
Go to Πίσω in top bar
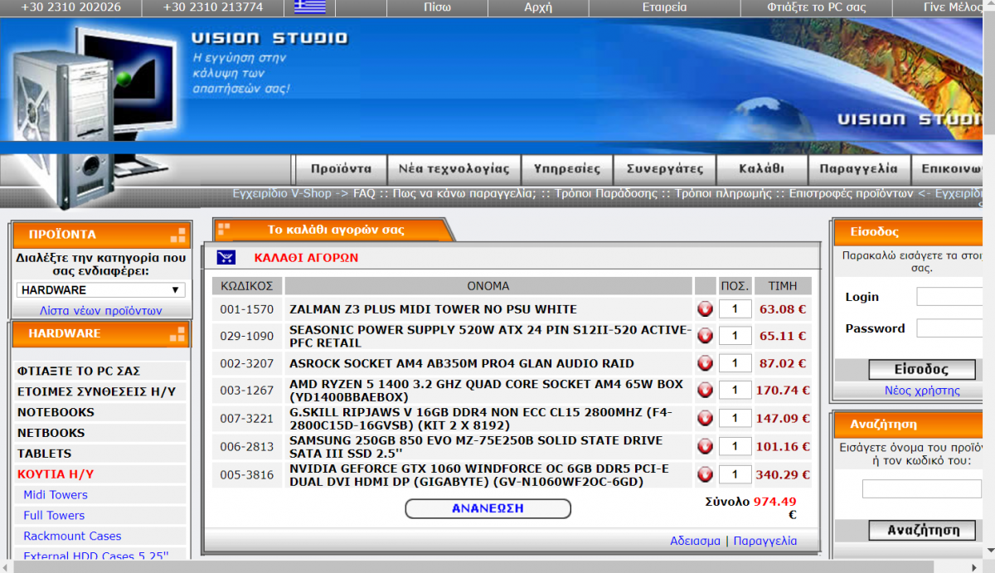click(x=437, y=7)
